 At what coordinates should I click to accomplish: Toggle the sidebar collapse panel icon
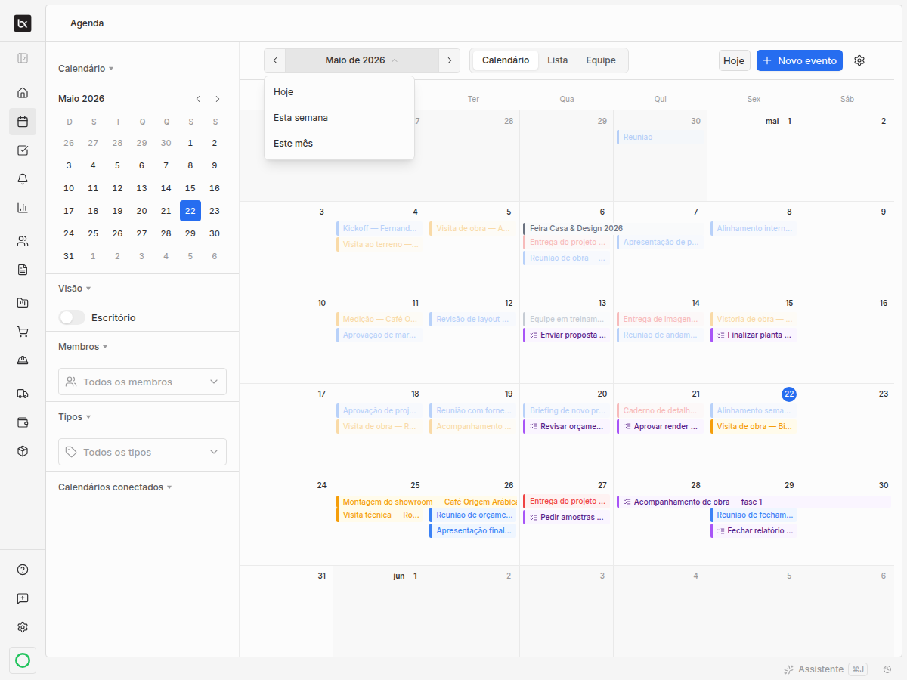point(23,58)
